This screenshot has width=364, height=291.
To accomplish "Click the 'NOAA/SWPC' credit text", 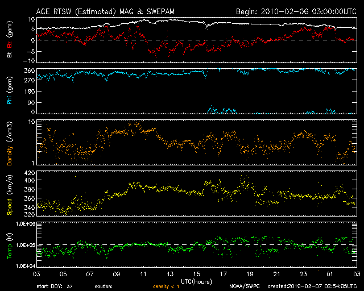I will [x=245, y=286].
